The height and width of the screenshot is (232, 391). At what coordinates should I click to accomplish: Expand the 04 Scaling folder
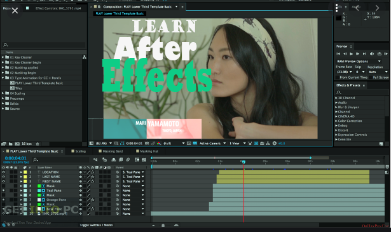click(3, 93)
